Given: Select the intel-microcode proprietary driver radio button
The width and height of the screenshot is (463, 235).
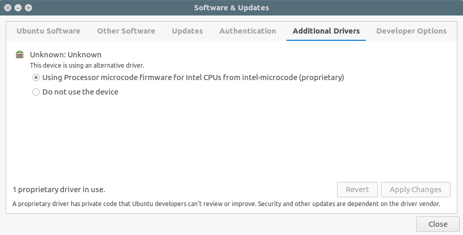Looking at the screenshot, I should point(36,77).
